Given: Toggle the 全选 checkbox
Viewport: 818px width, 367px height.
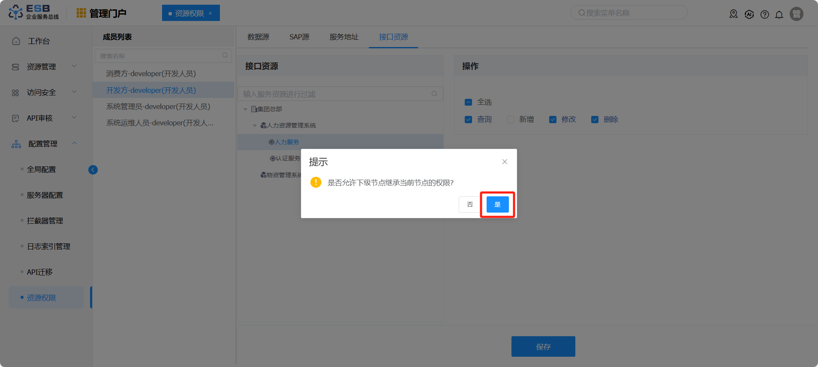Looking at the screenshot, I should [x=468, y=102].
